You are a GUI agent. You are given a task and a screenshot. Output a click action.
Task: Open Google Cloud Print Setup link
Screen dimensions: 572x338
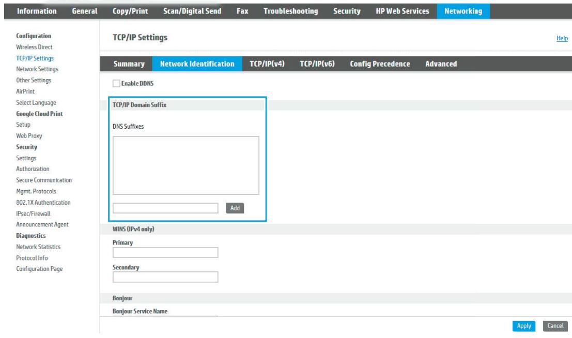coord(23,125)
